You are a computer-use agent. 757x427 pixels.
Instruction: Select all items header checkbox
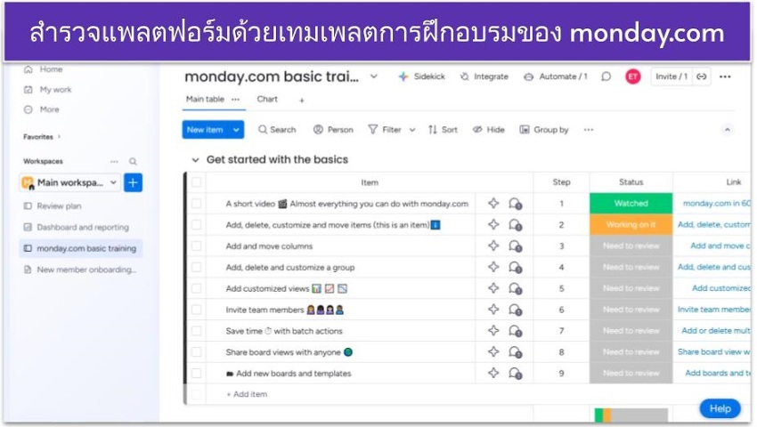[x=196, y=182]
